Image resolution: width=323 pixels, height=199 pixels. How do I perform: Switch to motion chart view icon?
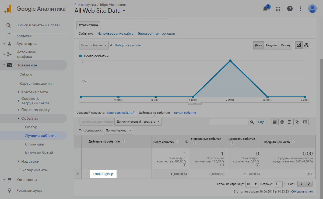click(306, 45)
